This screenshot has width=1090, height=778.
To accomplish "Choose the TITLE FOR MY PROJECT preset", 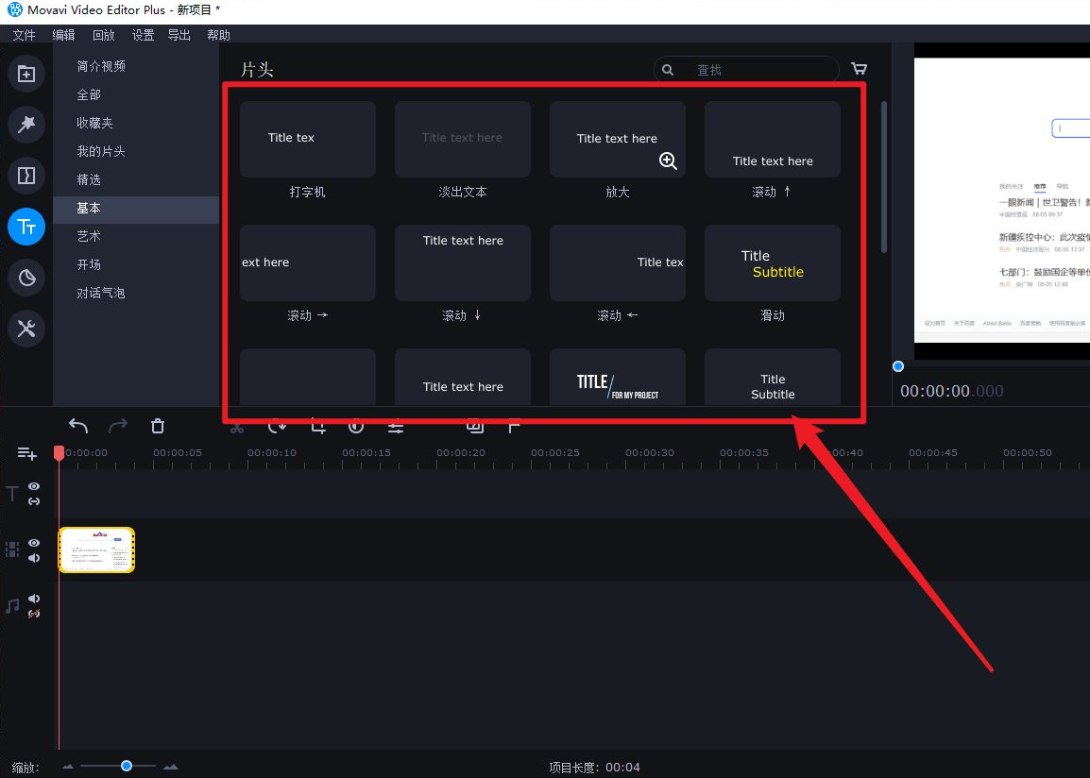I will coord(618,377).
